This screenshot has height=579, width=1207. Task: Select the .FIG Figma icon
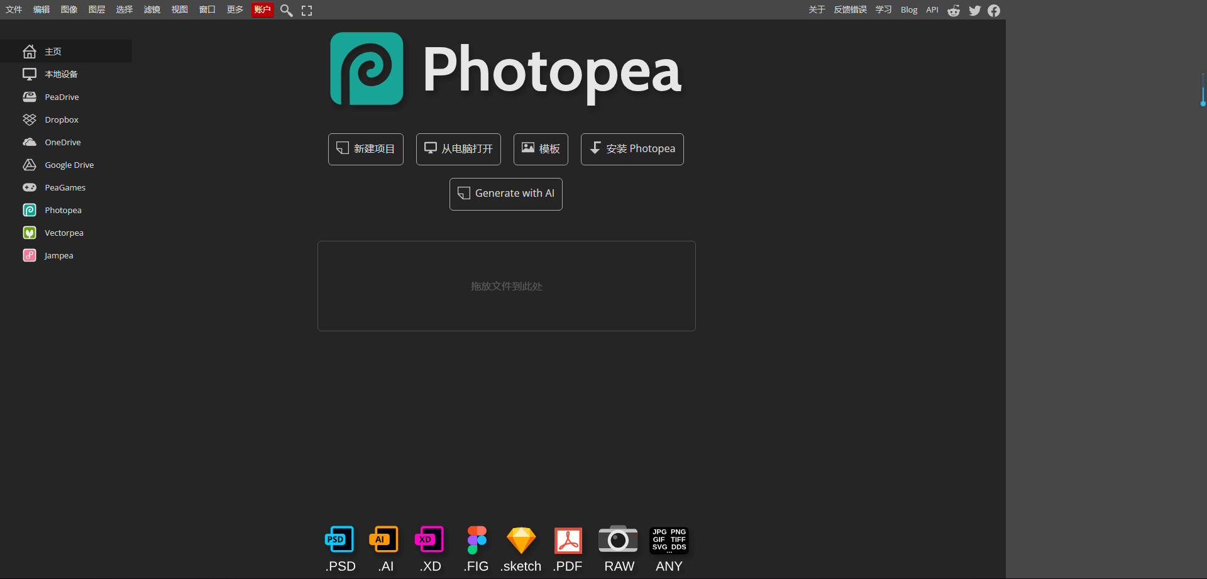[477, 540]
